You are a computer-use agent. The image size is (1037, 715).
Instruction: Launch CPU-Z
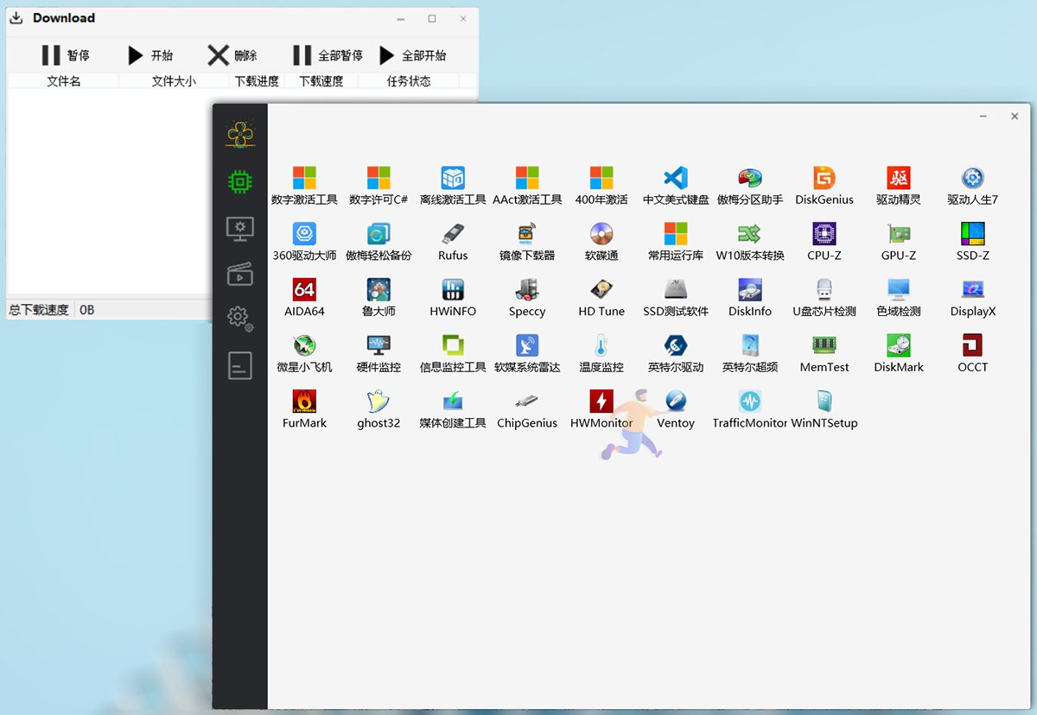(824, 242)
